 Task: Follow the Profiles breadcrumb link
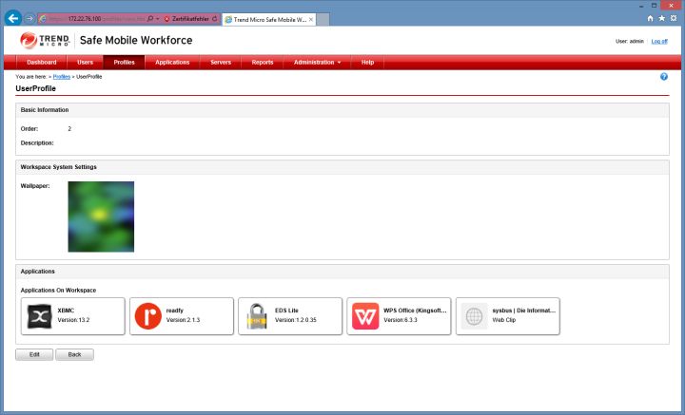(x=62, y=76)
